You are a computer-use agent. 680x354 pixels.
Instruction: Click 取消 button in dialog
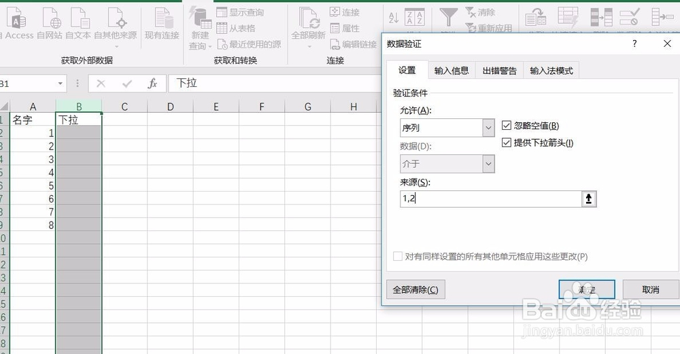click(651, 289)
